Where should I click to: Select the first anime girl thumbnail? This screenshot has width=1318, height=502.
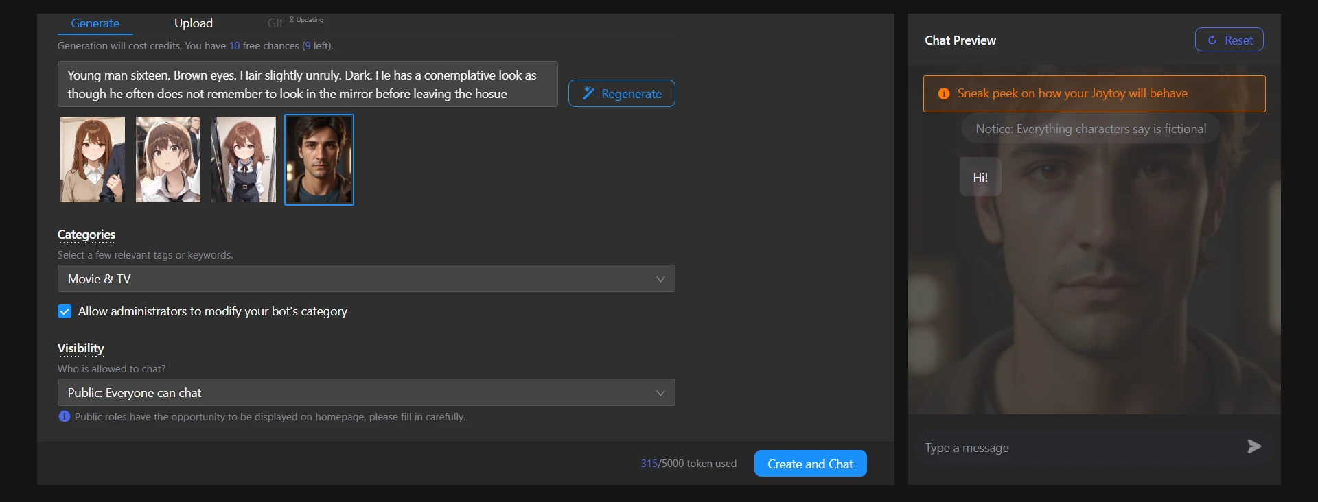click(93, 160)
